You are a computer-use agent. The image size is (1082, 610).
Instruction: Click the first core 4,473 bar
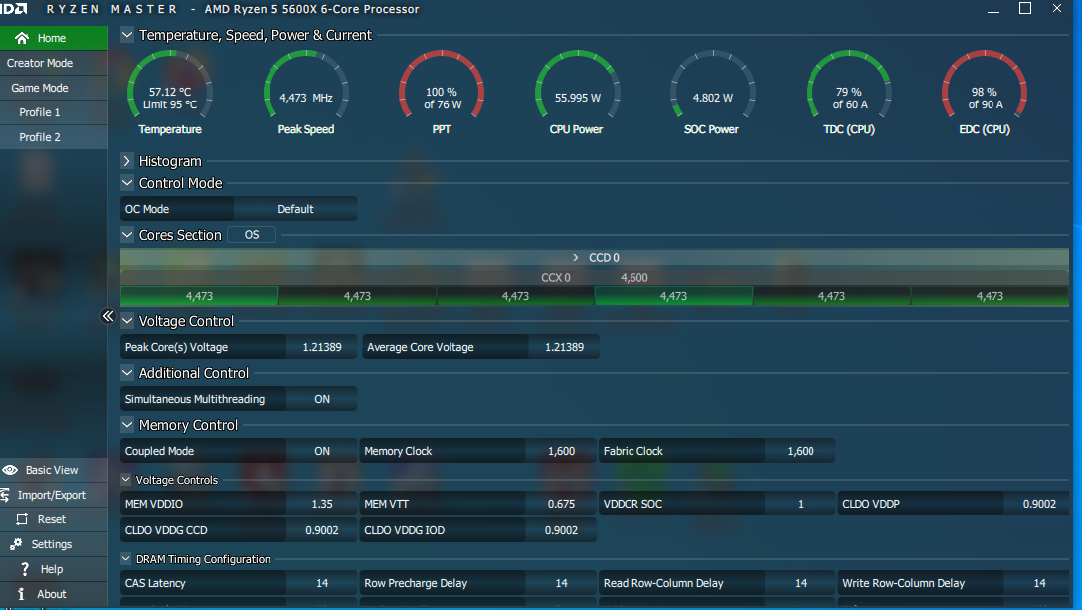200,296
